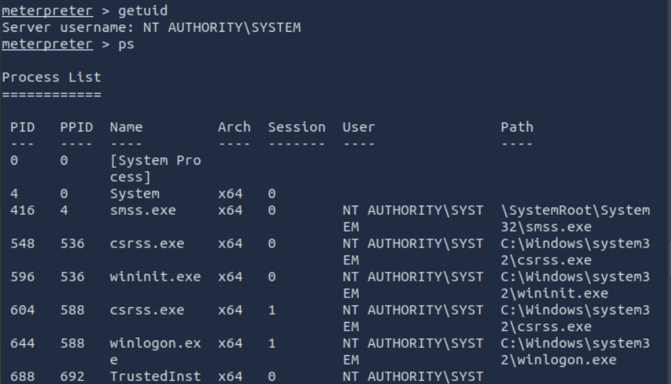671x384 pixels.
Task: Click 'TrustedInst' process name
Action: 155,377
